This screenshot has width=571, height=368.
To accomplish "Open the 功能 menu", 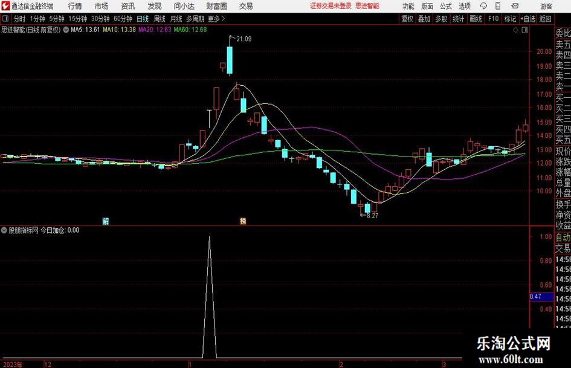I will pyautogui.click(x=408, y=6).
